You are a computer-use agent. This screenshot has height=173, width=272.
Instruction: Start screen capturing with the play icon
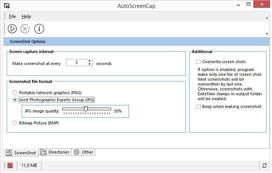[x=12, y=28]
